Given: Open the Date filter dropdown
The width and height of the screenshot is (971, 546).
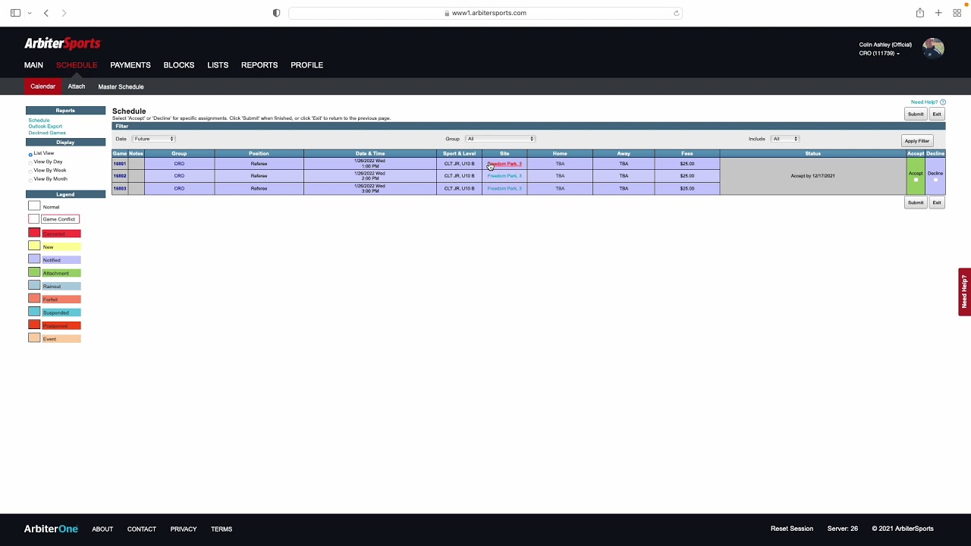Looking at the screenshot, I should click(x=154, y=139).
